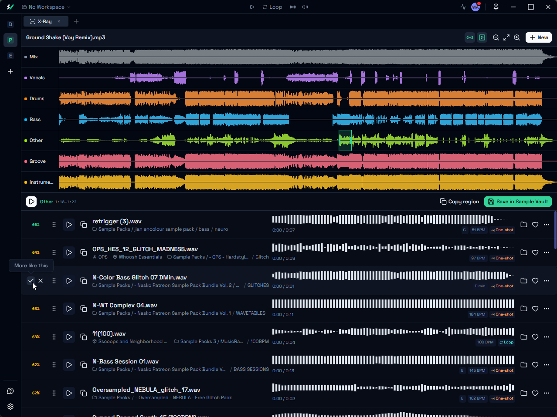
Task: Toggle the link stems icon
Action: pyautogui.click(x=470, y=37)
